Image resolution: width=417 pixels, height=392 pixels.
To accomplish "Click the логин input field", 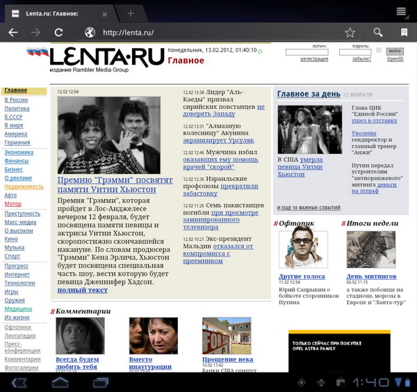I will point(306,52).
